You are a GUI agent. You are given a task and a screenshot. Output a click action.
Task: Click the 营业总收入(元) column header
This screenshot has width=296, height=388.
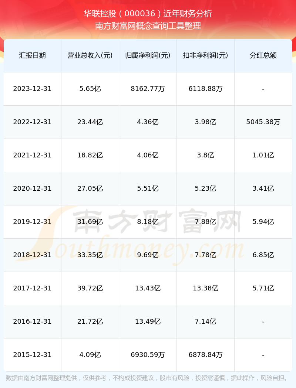(90, 55)
